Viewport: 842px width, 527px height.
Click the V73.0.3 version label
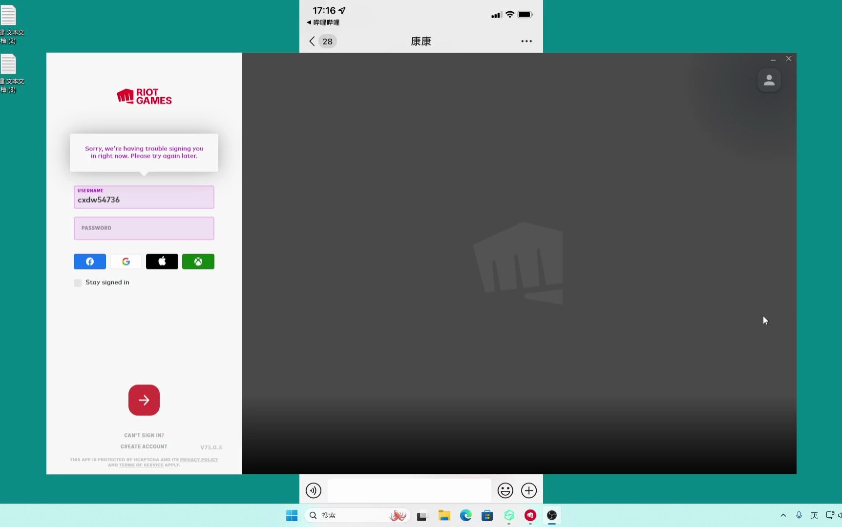211,447
